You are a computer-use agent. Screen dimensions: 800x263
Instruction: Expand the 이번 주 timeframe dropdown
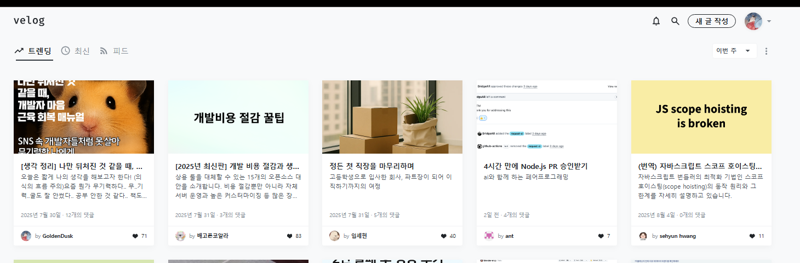[734, 51]
